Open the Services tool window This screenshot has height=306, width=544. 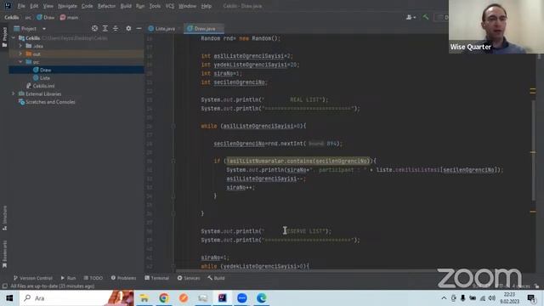tap(189, 278)
